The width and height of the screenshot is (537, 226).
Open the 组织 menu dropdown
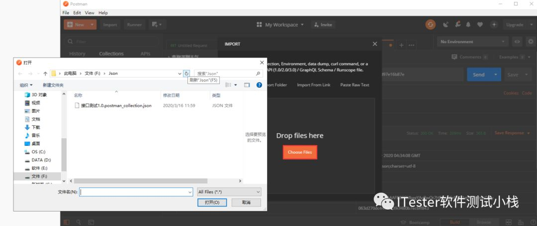[26, 85]
